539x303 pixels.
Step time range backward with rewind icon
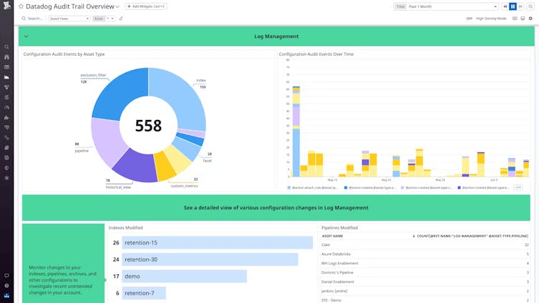(x=504, y=6)
